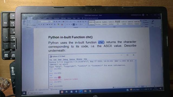The height and width of the screenshot is (97, 173).
Task: Open the active Word icon in taskbar
Action: coord(81,91)
